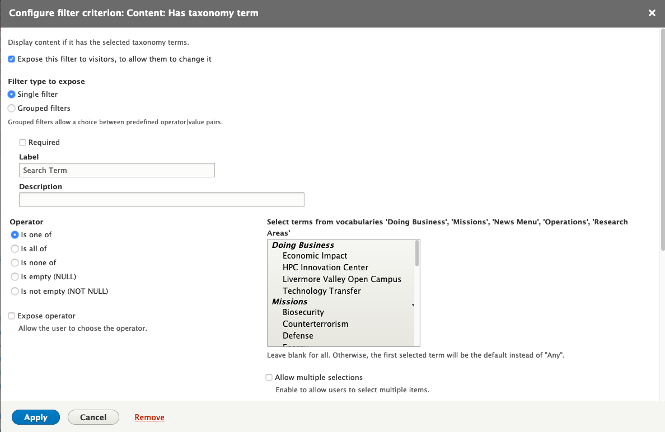Pick the 'Is not empty' operator

(x=14, y=291)
